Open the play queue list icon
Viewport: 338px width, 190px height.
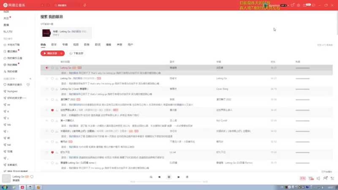333,178
